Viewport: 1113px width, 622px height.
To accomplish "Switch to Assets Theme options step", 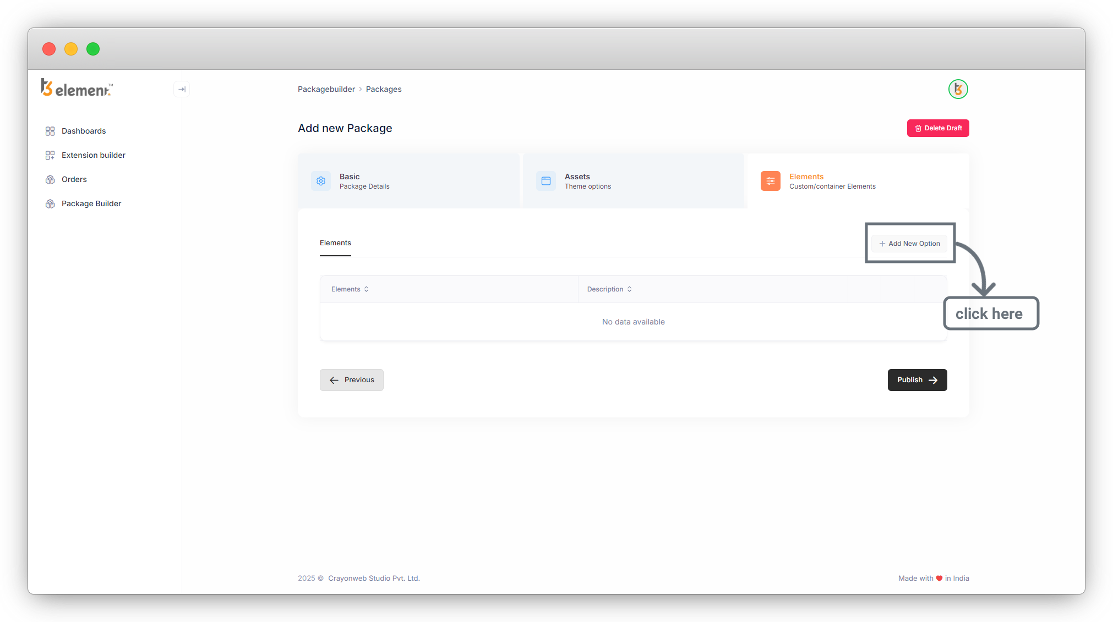I will point(587,181).
